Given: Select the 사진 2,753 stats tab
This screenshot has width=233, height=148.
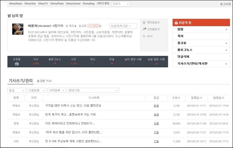Looking at the screenshot, I should [x=74, y=61].
